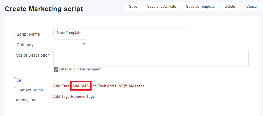Click the Create Marketing script heading
The width and height of the screenshot is (263, 116).
click(x=44, y=9)
